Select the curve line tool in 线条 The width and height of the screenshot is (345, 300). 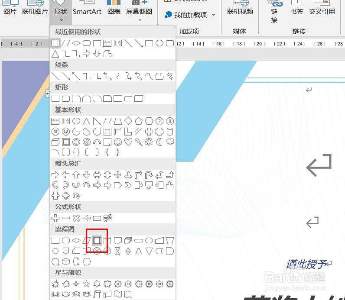coord(149,76)
